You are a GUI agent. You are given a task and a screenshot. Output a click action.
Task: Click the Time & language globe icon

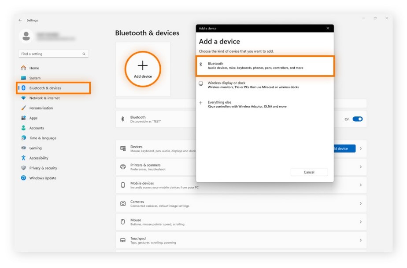tap(23, 138)
